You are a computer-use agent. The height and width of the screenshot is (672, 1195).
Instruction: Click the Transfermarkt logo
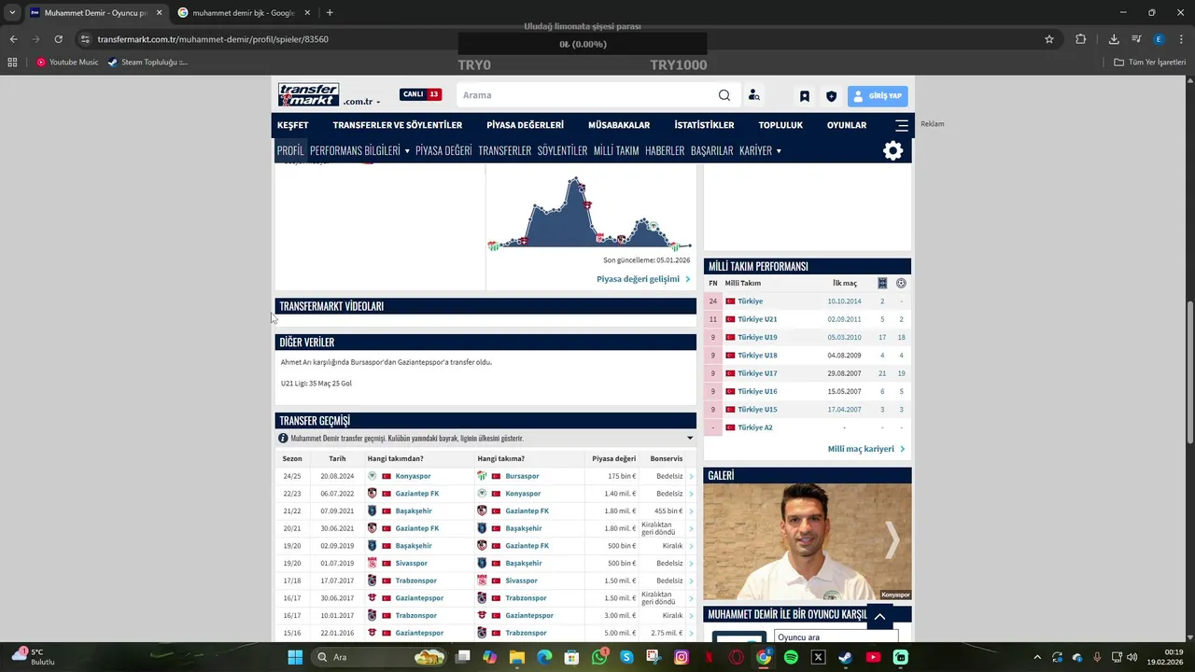point(308,95)
